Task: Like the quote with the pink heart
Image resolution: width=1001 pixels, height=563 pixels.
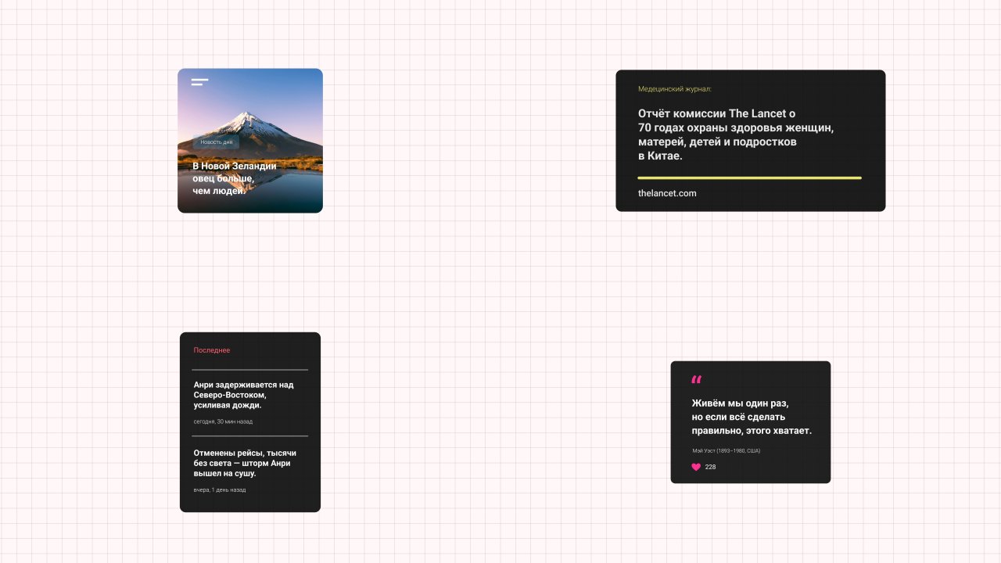Action: [x=696, y=467]
